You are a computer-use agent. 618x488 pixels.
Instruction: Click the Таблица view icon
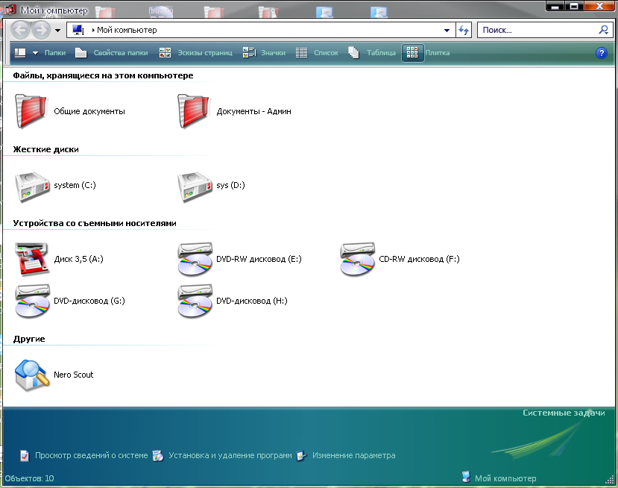click(353, 52)
